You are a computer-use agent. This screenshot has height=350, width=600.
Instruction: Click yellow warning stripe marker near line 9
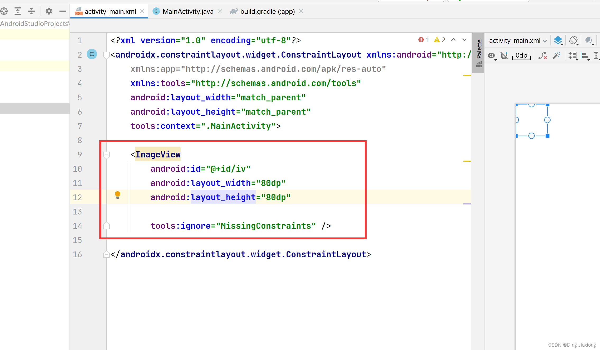coord(467,161)
